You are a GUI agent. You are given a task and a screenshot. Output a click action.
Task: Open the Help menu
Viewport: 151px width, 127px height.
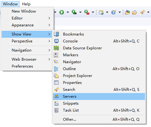click(x=26, y=4)
